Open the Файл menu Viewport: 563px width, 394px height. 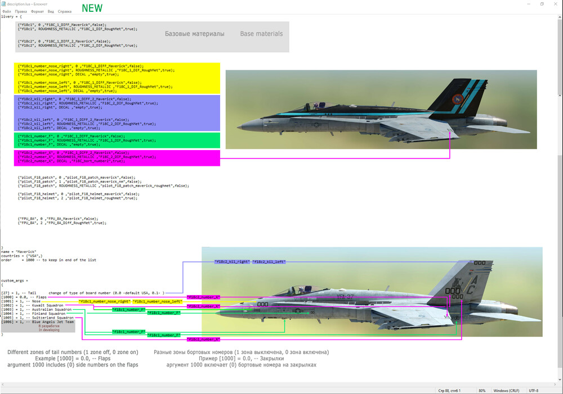(6, 11)
